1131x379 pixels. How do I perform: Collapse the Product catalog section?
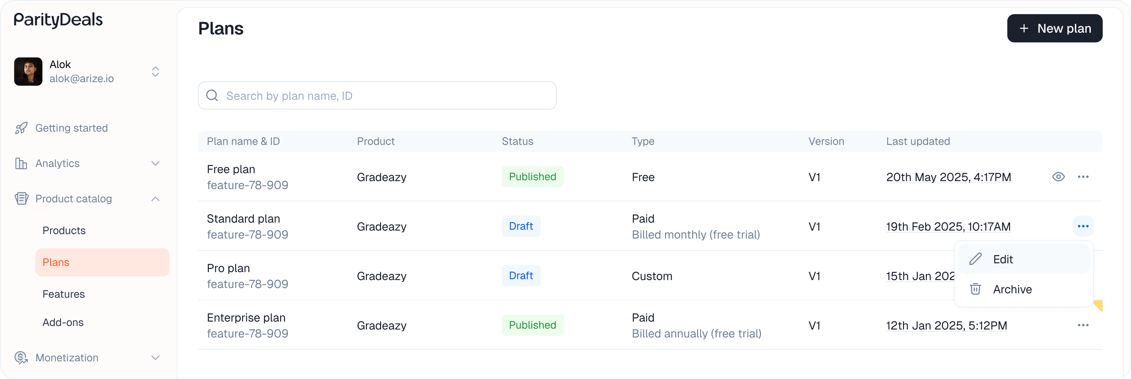(x=156, y=199)
